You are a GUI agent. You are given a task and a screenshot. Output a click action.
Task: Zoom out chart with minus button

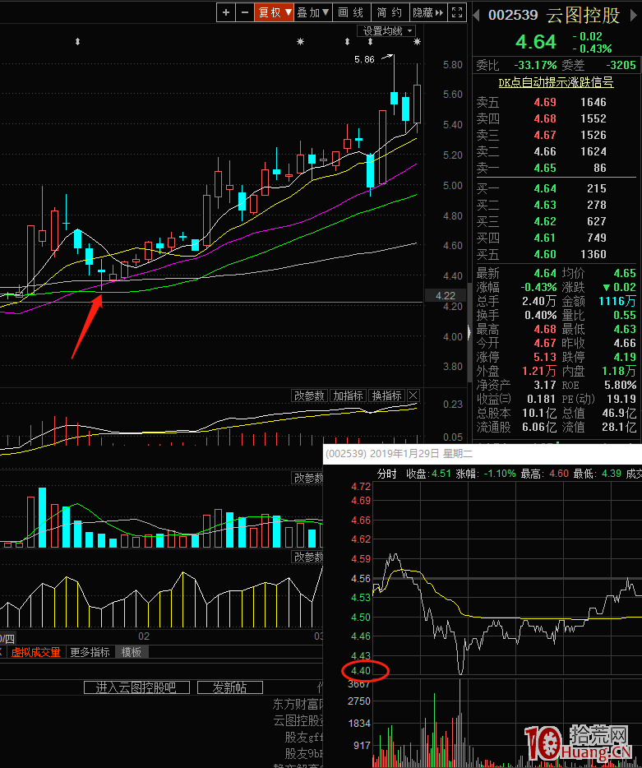point(245,12)
